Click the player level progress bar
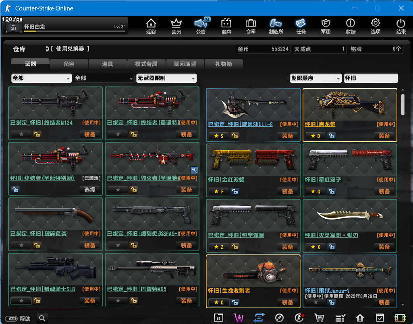413x324 pixels. [x=75, y=31]
